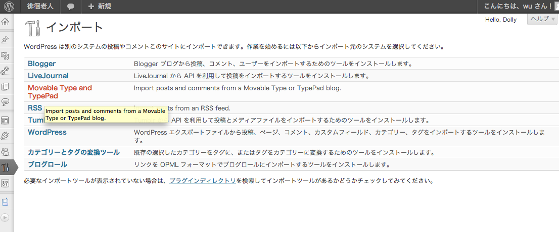
Task: Click the LiveJournal から API description text
Action: click(x=251, y=76)
